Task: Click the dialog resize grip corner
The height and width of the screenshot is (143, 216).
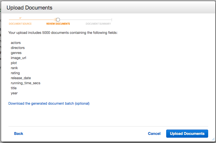Action: 213,139
